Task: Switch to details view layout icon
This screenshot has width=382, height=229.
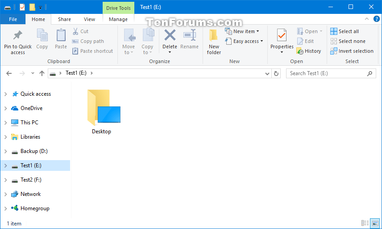Action: pos(365,223)
